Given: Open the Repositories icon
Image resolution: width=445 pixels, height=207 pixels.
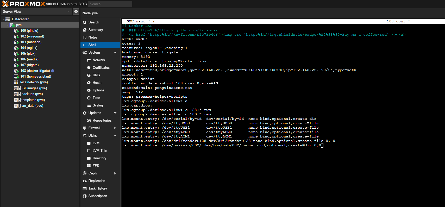Looking at the screenshot, I should [x=89, y=121].
